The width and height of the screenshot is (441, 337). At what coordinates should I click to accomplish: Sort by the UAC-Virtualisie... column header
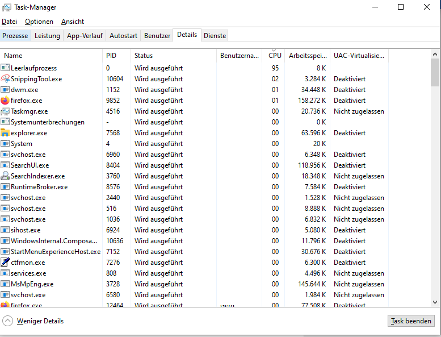click(359, 56)
